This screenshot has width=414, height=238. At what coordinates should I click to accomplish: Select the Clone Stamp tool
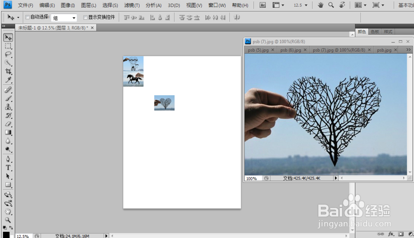[8, 107]
